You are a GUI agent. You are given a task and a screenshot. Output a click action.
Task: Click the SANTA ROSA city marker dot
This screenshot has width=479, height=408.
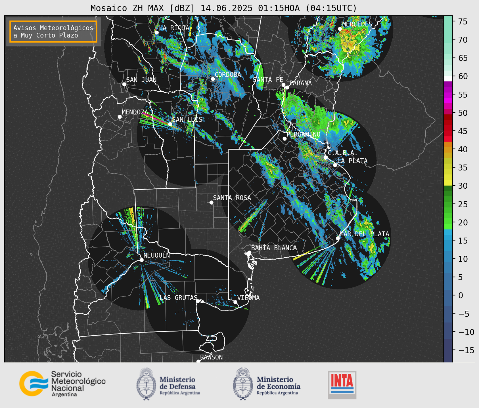click(x=211, y=202)
